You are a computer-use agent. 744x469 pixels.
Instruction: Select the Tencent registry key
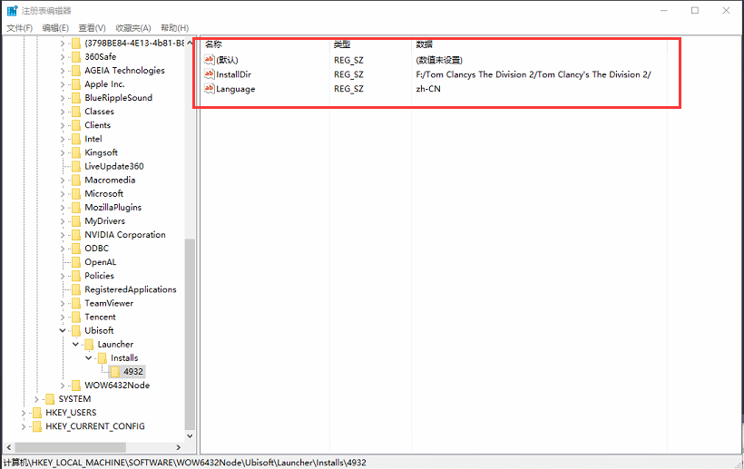(100, 318)
